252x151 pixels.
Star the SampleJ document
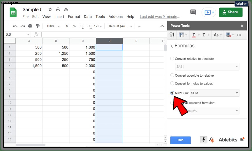point(50,10)
